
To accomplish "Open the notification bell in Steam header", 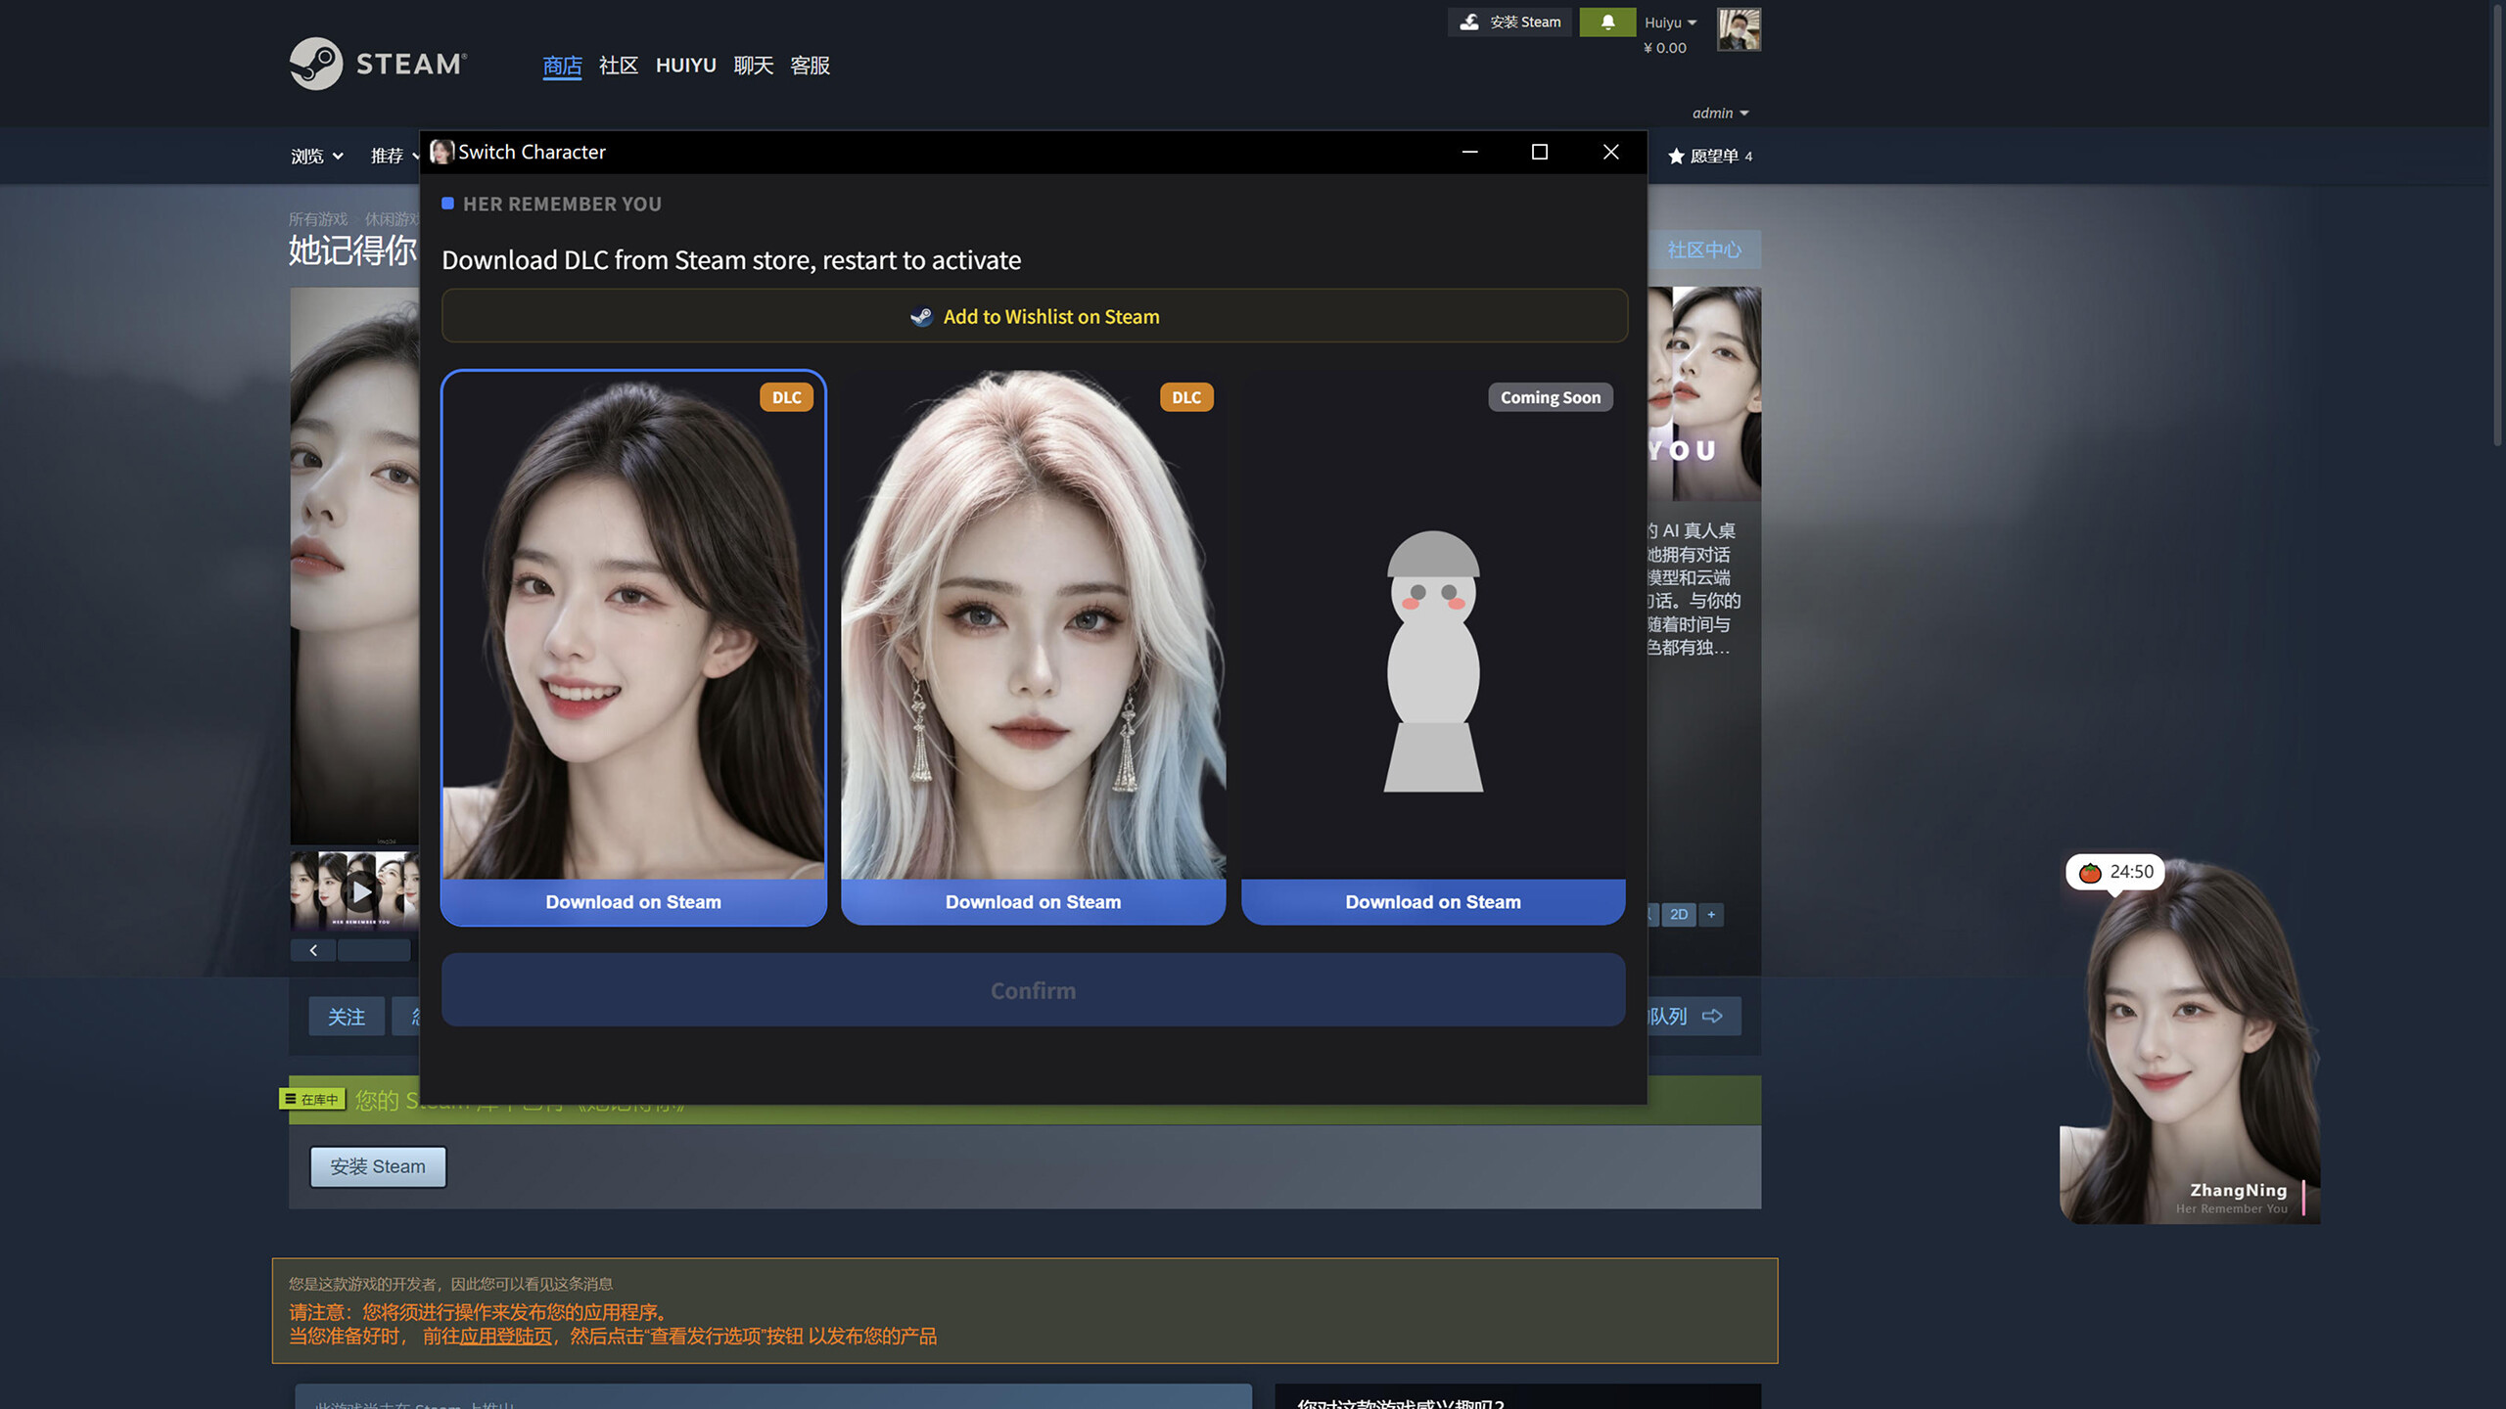I will [x=1607, y=22].
